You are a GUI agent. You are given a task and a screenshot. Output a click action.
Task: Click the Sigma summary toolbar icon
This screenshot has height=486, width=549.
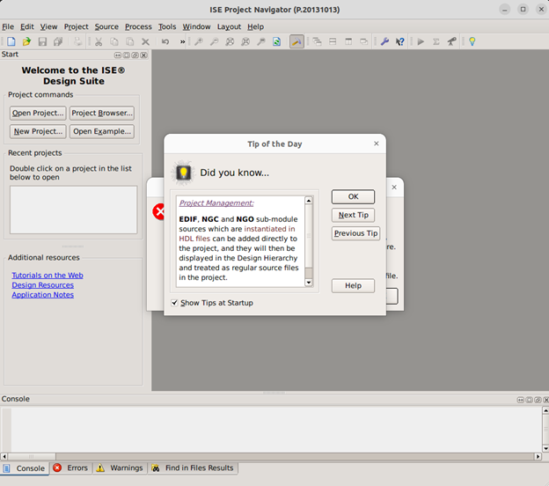point(436,41)
